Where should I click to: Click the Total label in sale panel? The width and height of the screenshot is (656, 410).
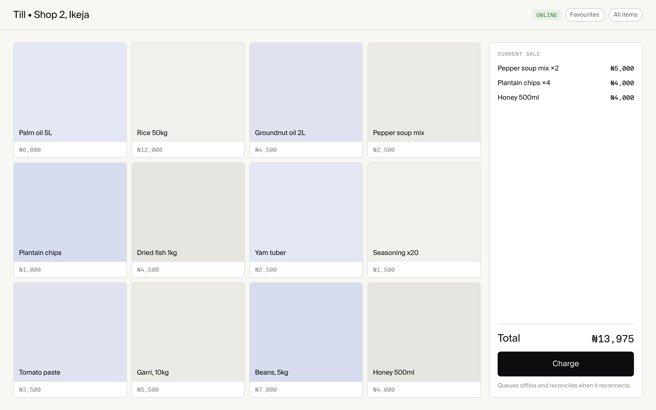[x=509, y=338]
